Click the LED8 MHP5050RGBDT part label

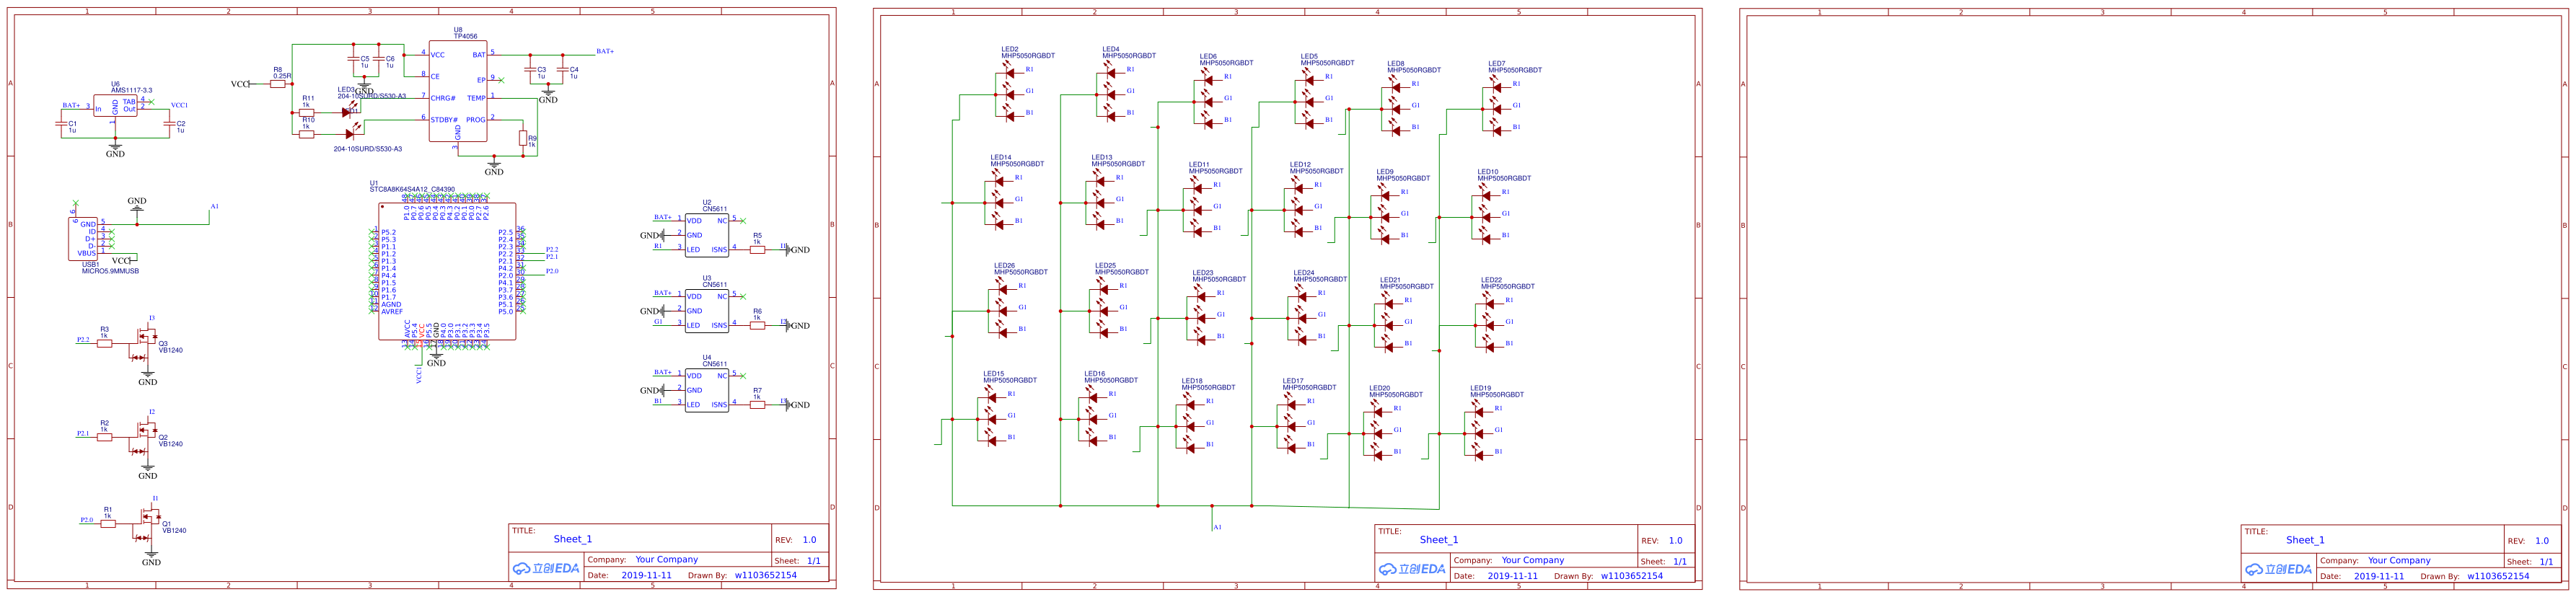(1414, 70)
